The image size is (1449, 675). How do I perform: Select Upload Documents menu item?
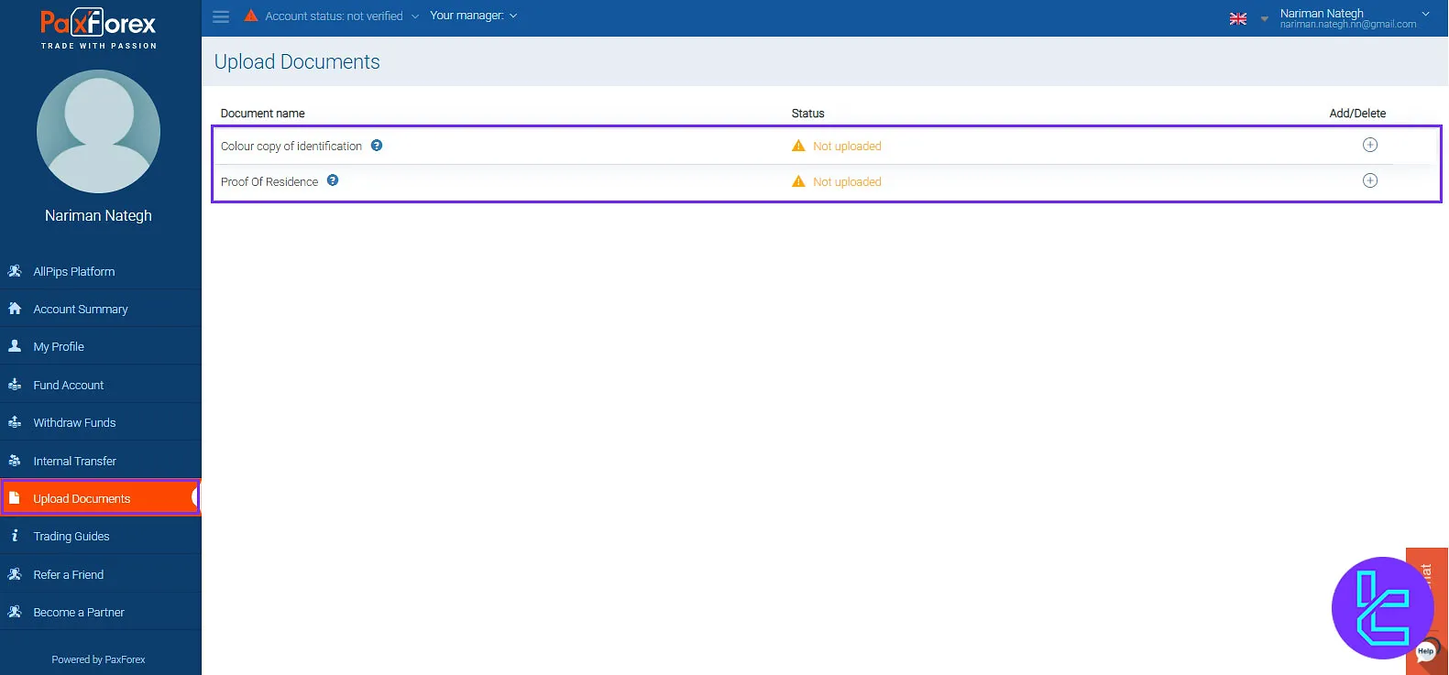pyautogui.click(x=101, y=498)
